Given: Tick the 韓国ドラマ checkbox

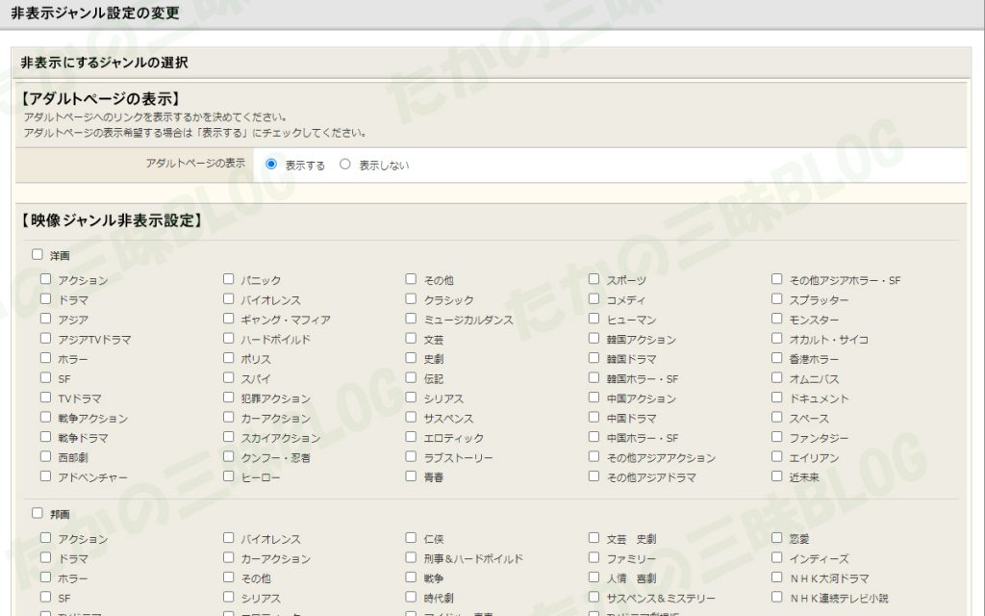Looking at the screenshot, I should point(594,358).
